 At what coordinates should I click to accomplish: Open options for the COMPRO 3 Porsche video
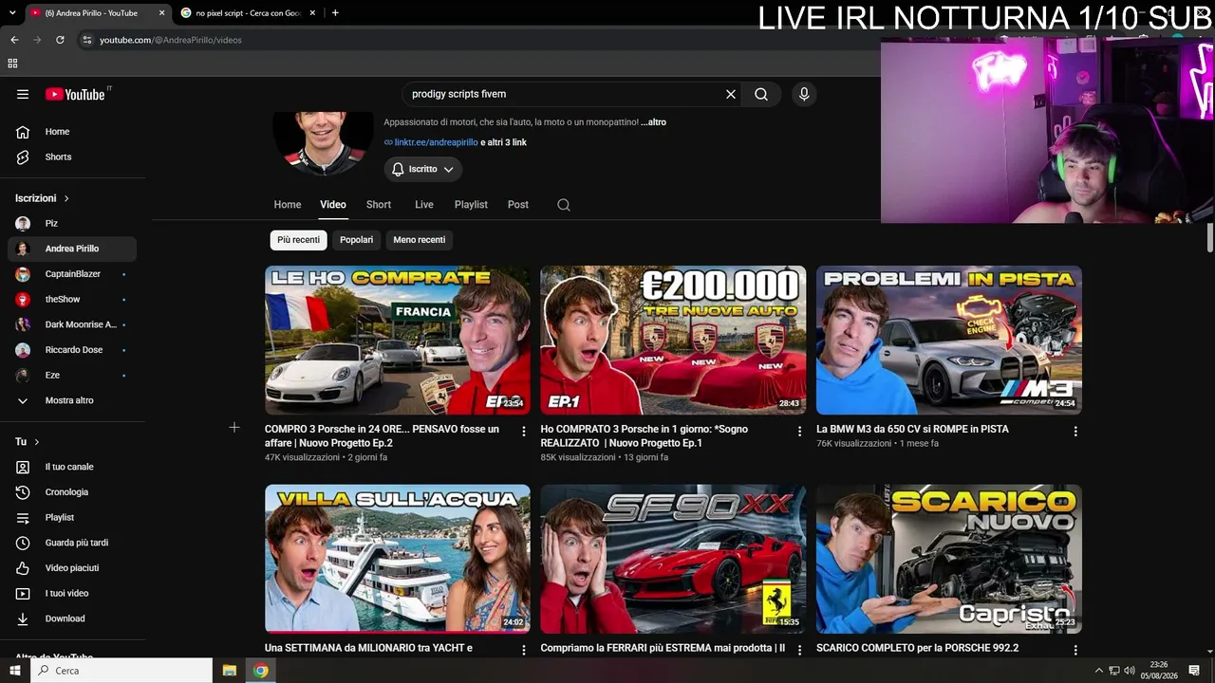[524, 432]
